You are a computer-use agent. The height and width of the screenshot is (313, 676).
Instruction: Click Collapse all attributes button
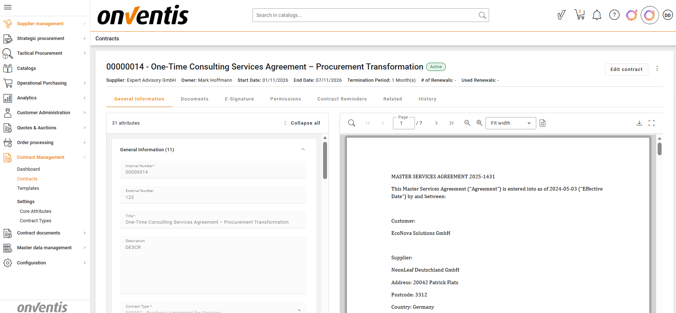(x=302, y=123)
